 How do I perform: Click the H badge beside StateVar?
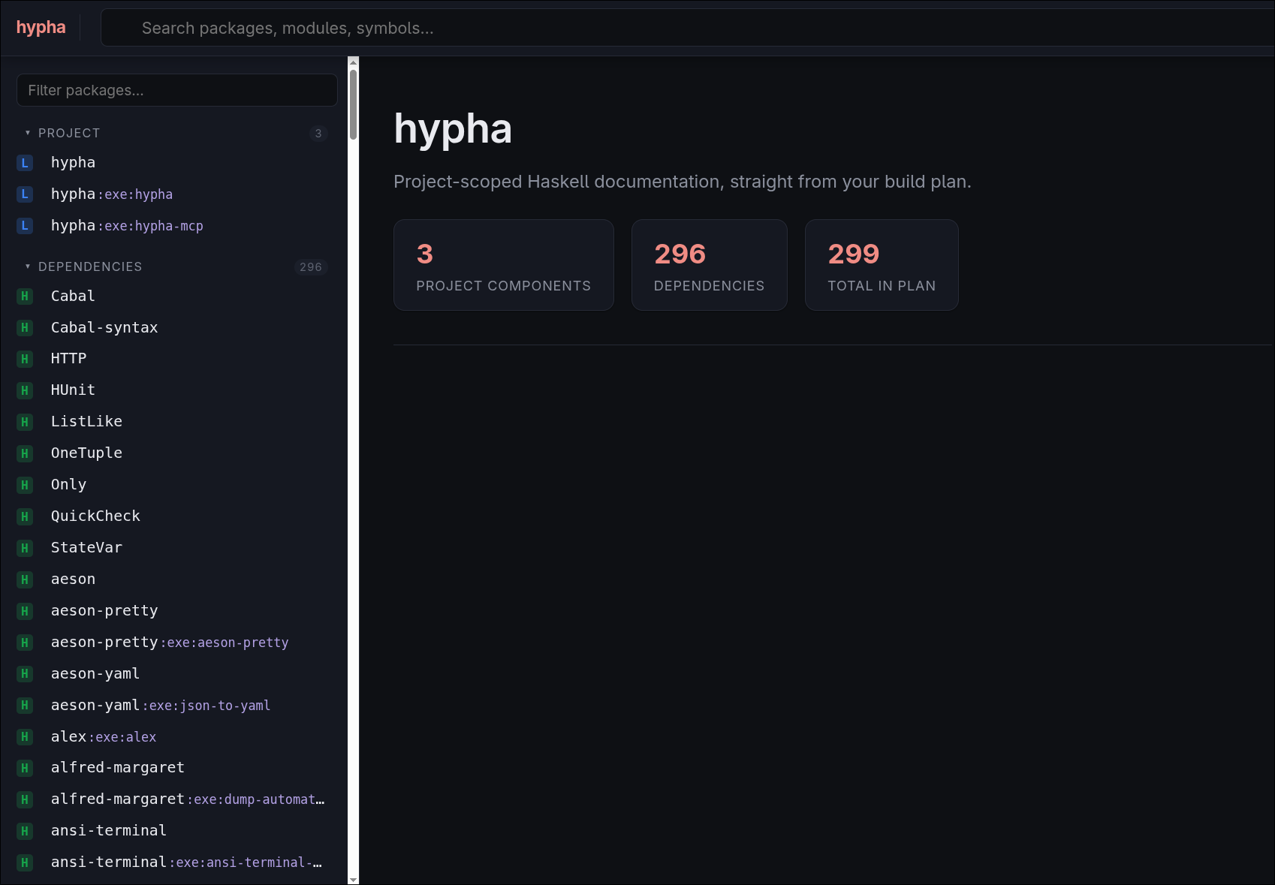[25, 548]
